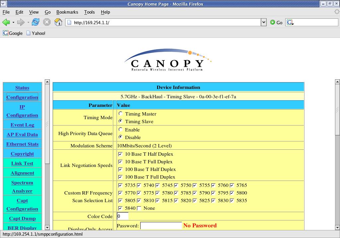Open the Yahoo! bookmark in bookmarks toolbar
Screen dimensions: 340x238
[36, 33]
